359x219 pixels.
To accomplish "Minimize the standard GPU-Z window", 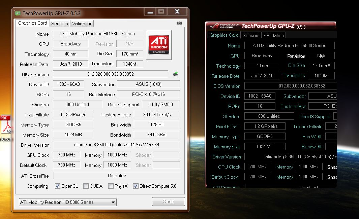I will coord(150,12).
